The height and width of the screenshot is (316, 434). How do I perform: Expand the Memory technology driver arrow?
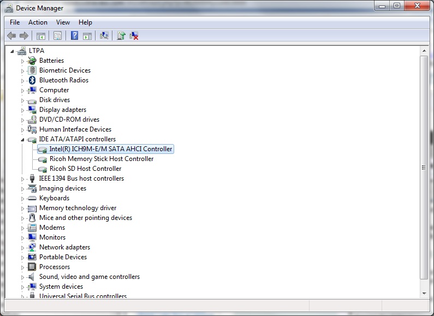pyautogui.click(x=22, y=208)
